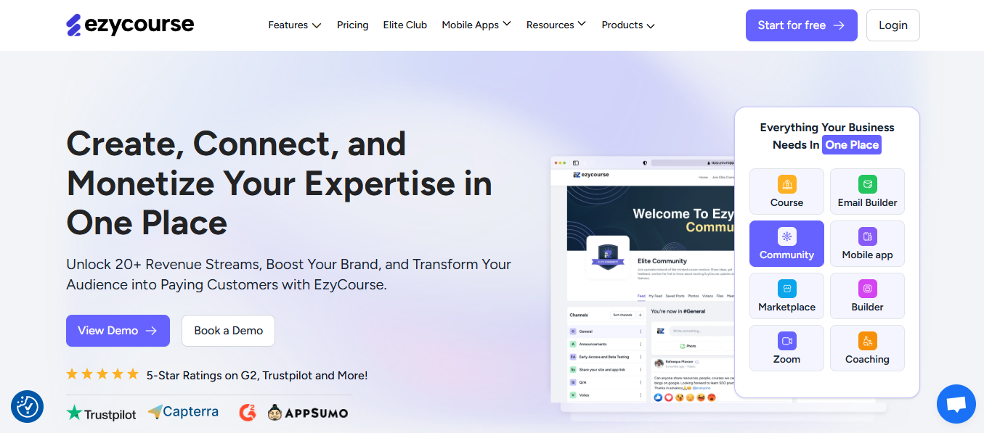Open the Course feature card icon
Viewport: 984px width, 433px height.
(x=786, y=184)
